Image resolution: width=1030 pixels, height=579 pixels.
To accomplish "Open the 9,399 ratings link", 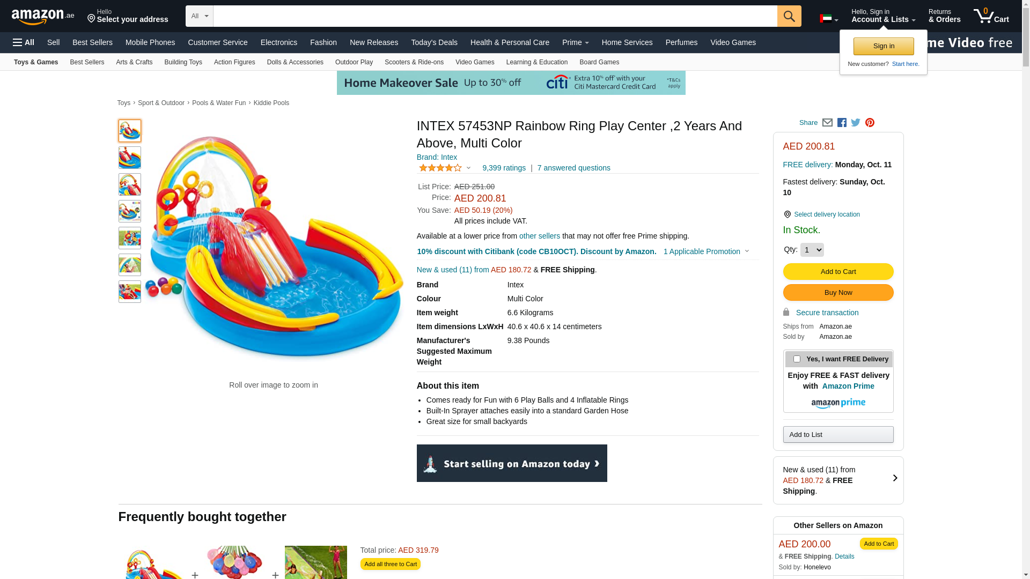I will [x=504, y=168].
